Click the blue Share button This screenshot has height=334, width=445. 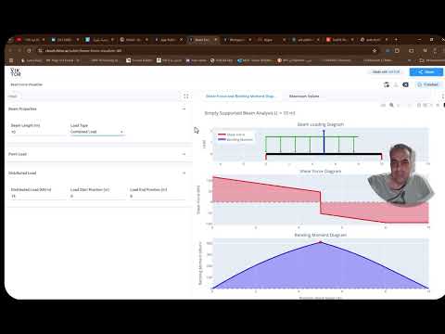click(x=426, y=71)
